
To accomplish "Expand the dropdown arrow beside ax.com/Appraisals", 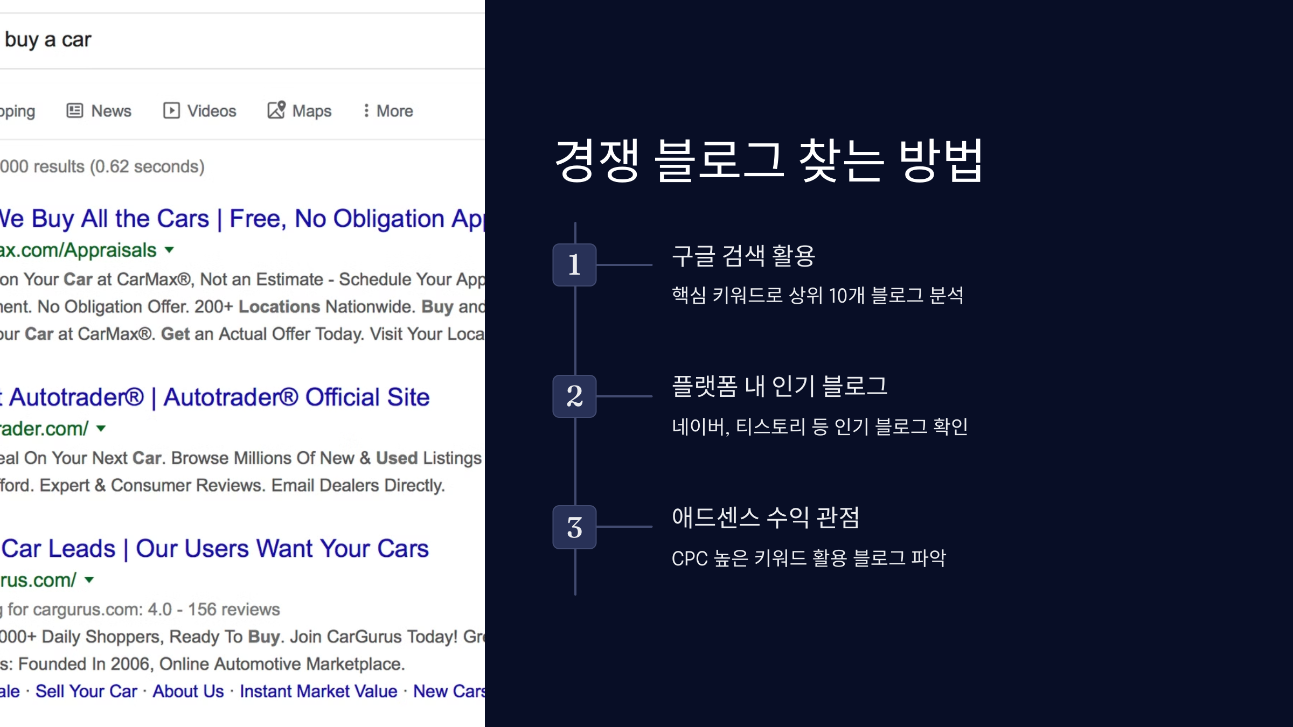I will tap(169, 250).
